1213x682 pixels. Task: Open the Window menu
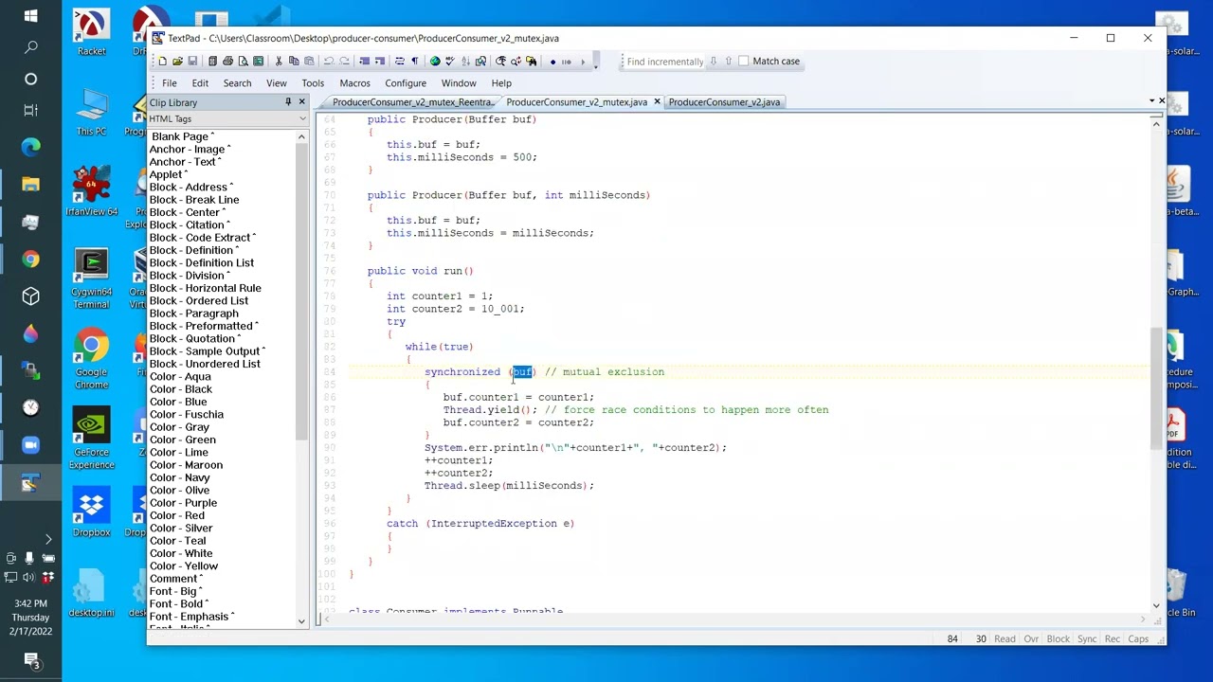(x=459, y=83)
